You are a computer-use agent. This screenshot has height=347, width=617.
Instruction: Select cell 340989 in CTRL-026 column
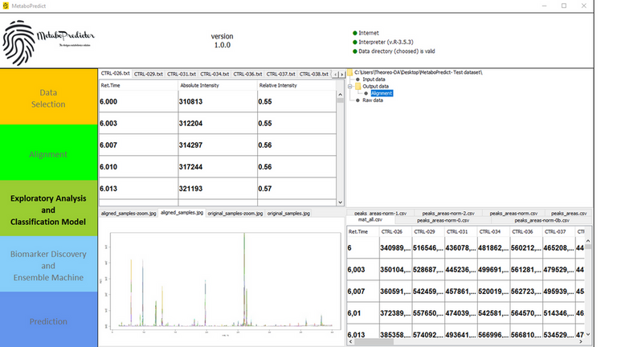pos(395,248)
